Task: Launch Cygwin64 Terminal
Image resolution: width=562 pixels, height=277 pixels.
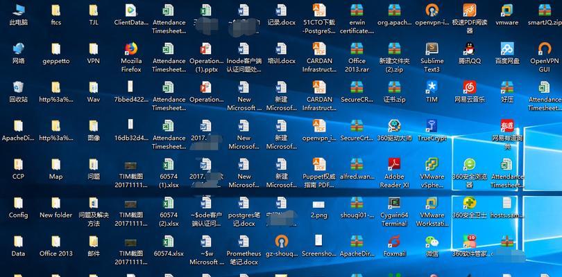Action: [394, 212]
